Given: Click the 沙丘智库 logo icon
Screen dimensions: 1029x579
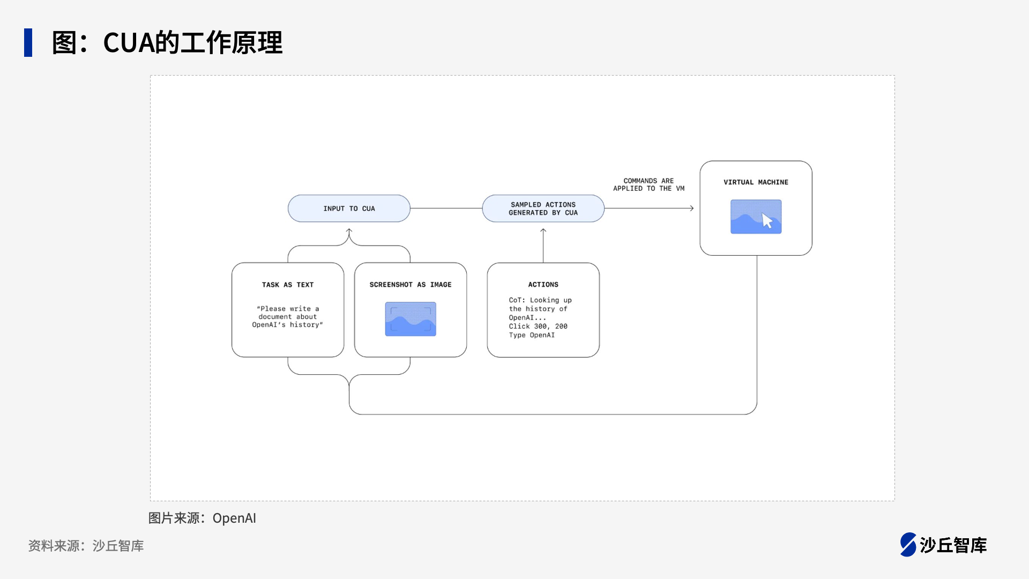Looking at the screenshot, I should click(x=908, y=545).
